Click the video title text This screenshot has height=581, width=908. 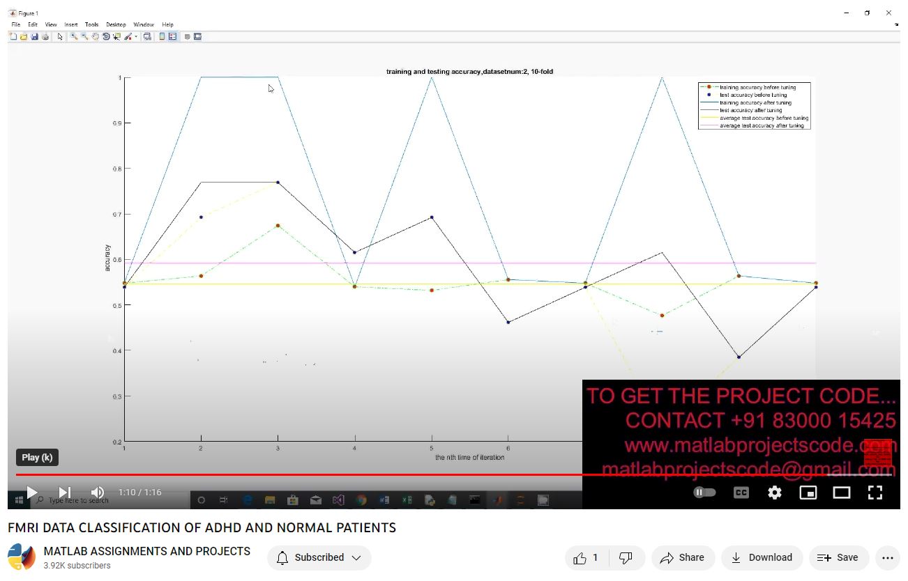202,527
